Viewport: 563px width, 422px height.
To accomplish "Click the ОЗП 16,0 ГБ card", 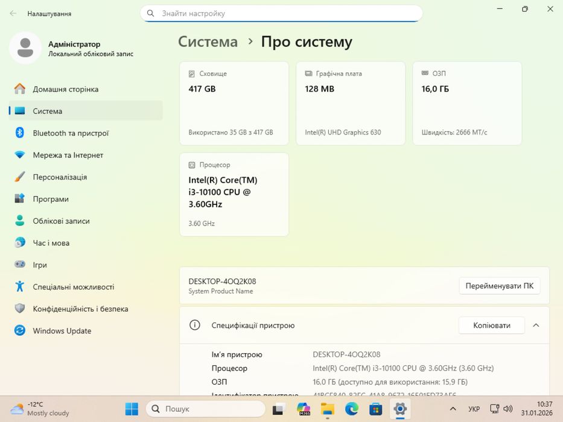I will pos(467,103).
